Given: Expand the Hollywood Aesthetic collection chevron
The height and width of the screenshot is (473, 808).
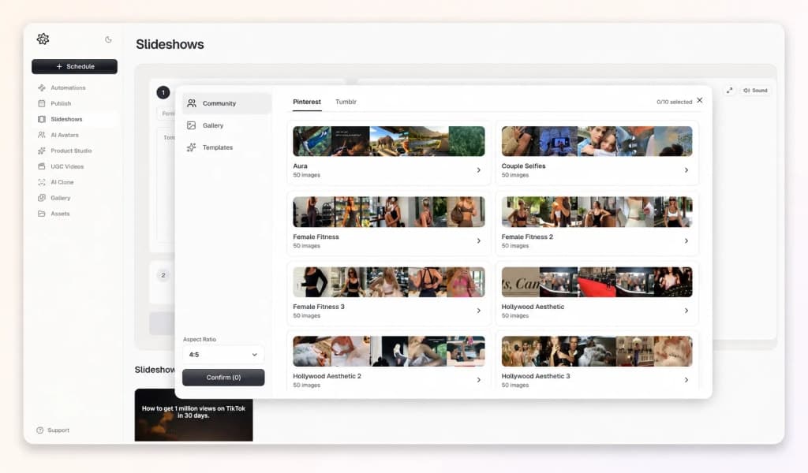Looking at the screenshot, I should 686,311.
